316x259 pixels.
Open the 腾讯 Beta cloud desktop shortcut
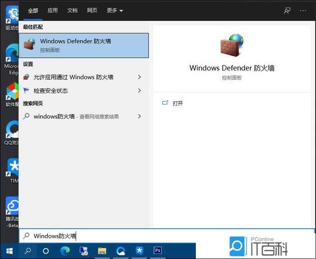click(12, 212)
